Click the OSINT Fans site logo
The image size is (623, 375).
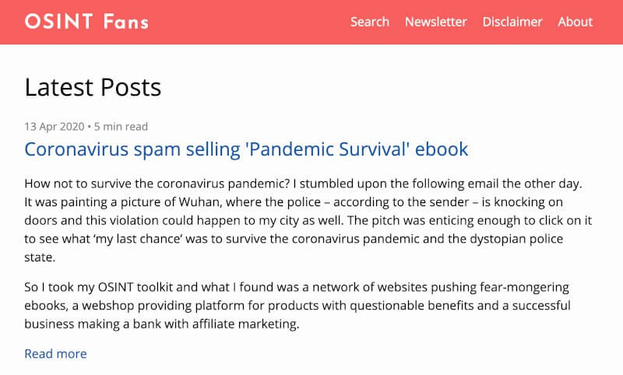pos(86,22)
